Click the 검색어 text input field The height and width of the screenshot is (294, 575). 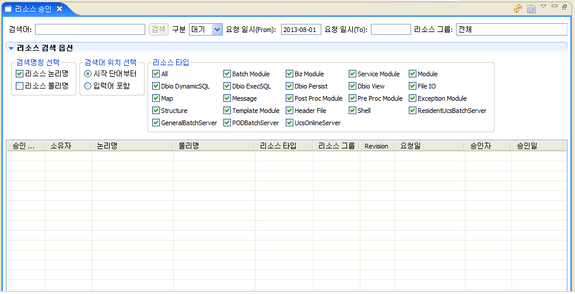click(x=90, y=30)
